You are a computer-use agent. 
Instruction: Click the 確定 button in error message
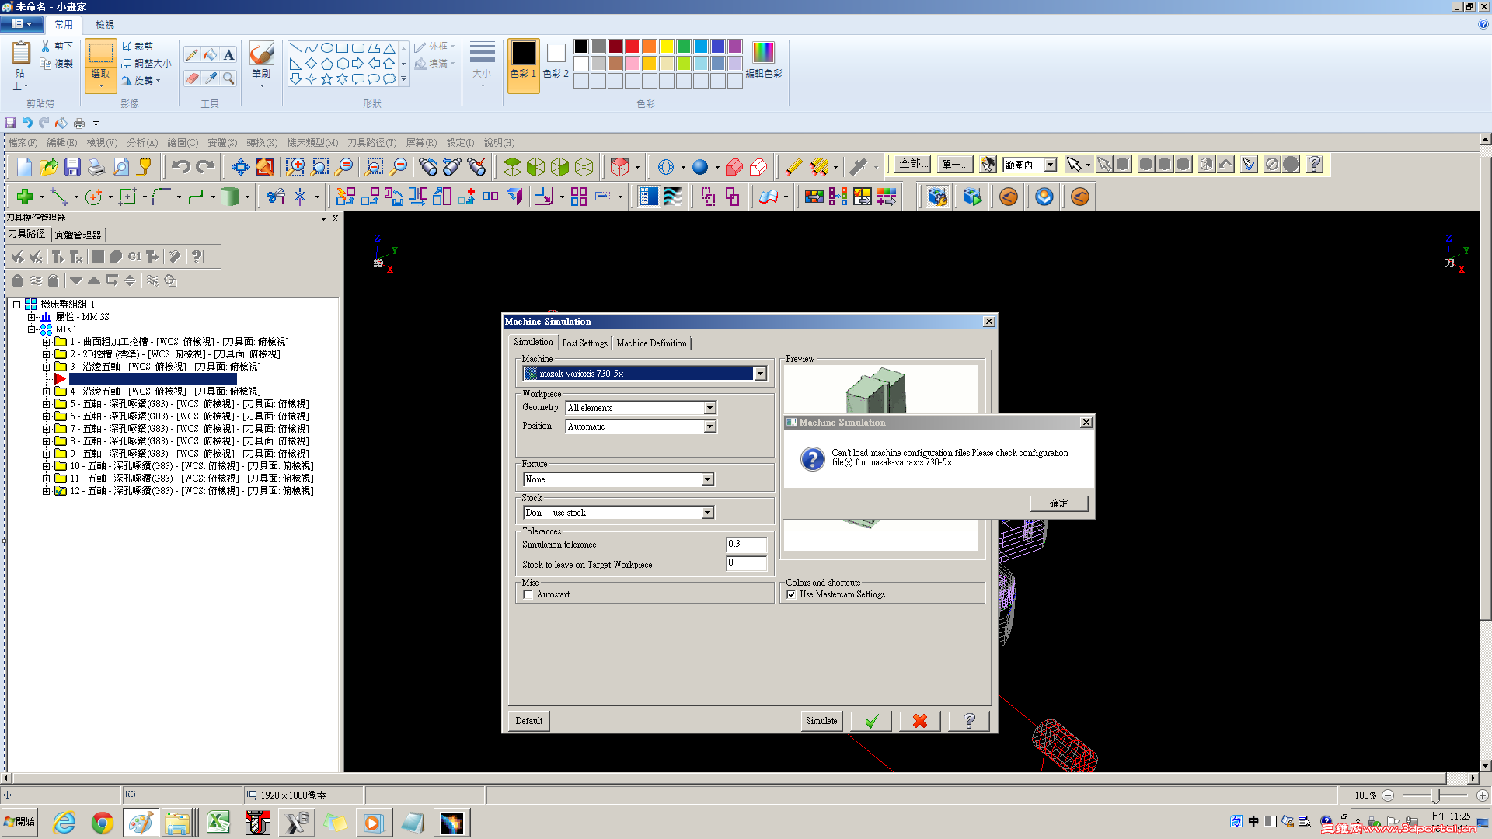coord(1058,503)
